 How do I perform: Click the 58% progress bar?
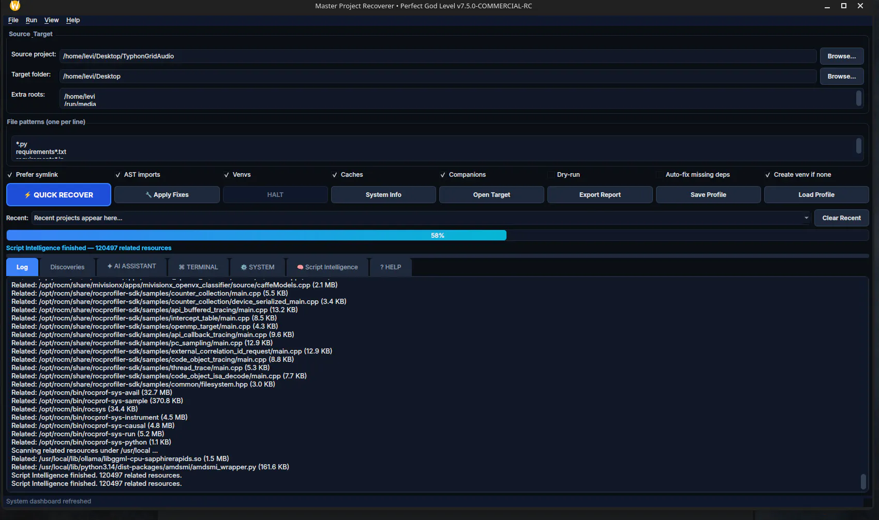pos(437,235)
